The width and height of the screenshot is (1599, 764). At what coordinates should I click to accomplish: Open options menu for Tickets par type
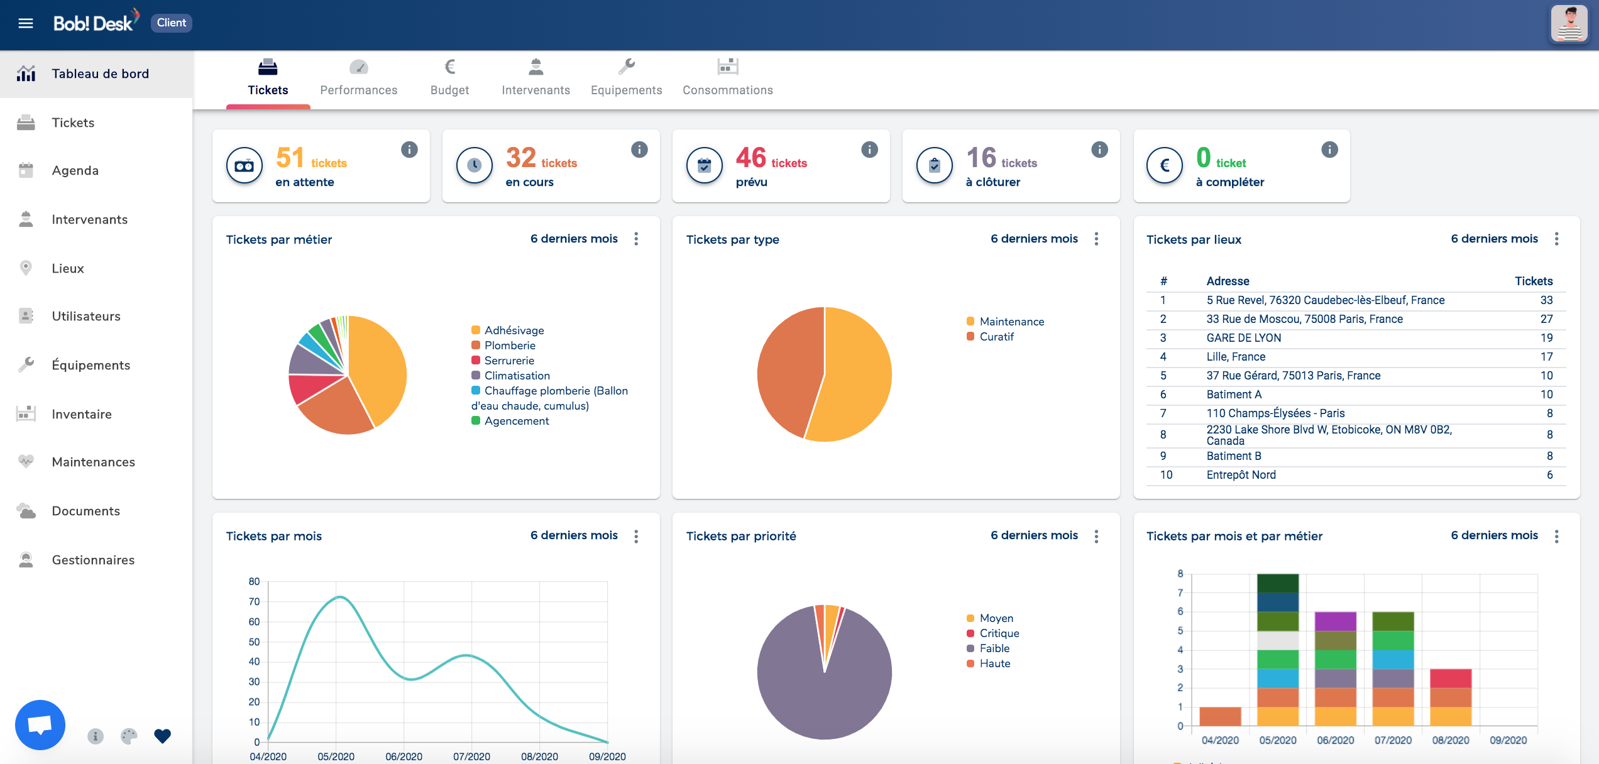pos(1097,239)
